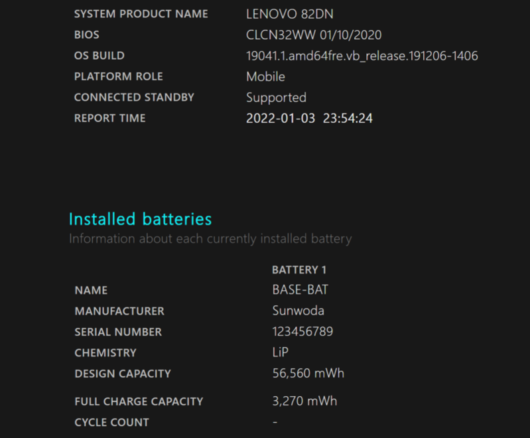Select the serial number 123456789
The height and width of the screenshot is (438, 530).
pos(302,332)
